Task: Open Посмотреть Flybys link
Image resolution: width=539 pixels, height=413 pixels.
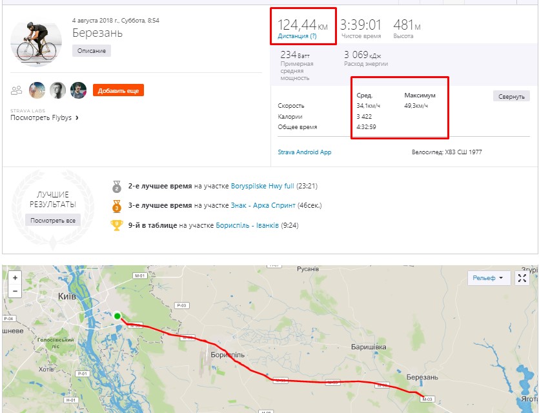Action: pos(45,118)
